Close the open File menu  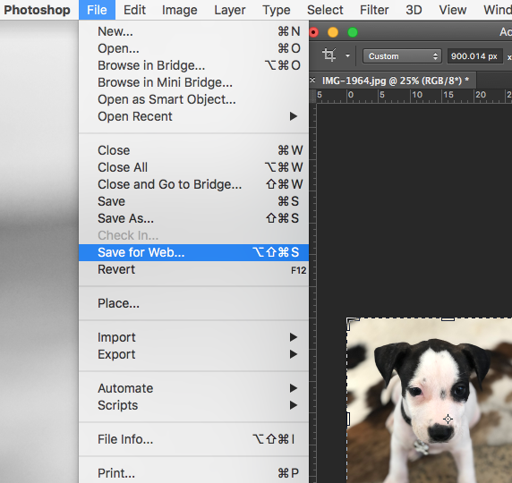(x=97, y=10)
